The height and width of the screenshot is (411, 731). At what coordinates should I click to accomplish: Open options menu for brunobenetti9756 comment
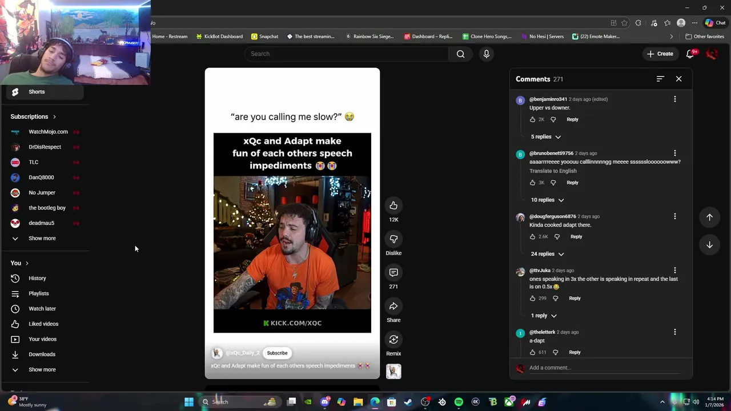[674, 154]
